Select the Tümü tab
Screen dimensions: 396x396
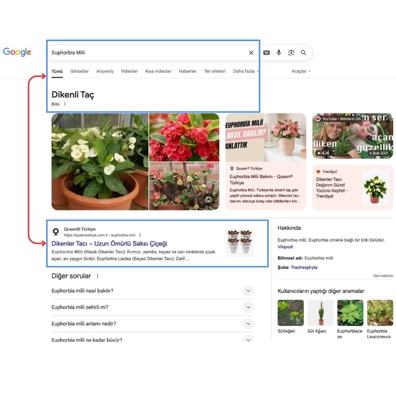pos(57,71)
